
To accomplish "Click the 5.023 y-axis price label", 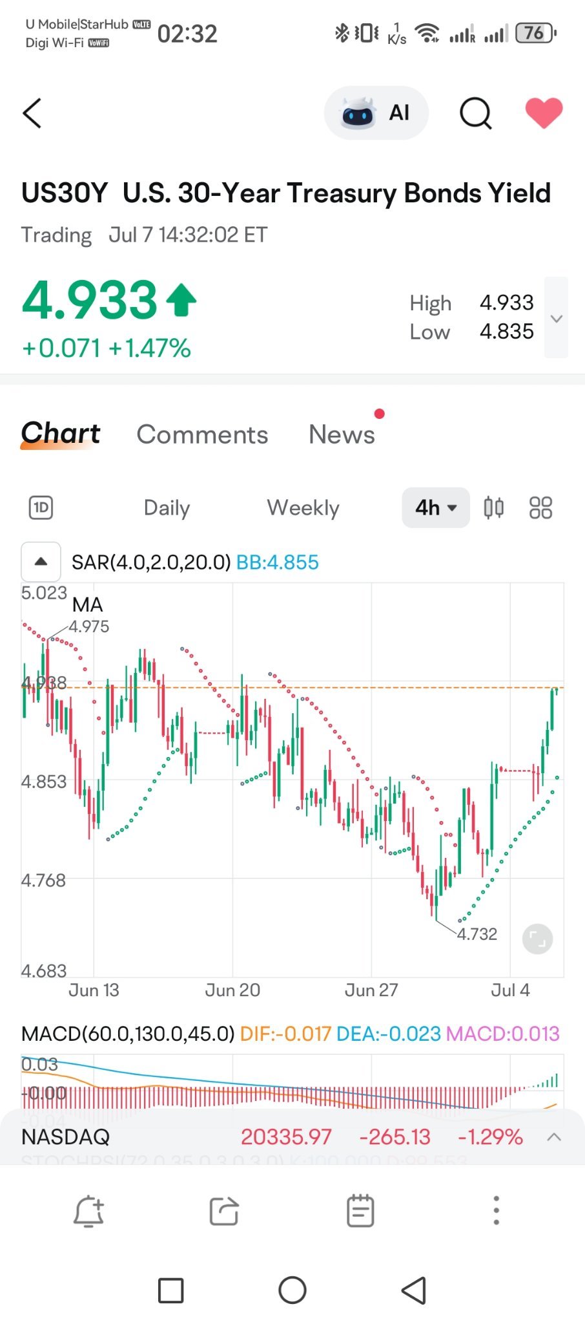I will (x=44, y=593).
